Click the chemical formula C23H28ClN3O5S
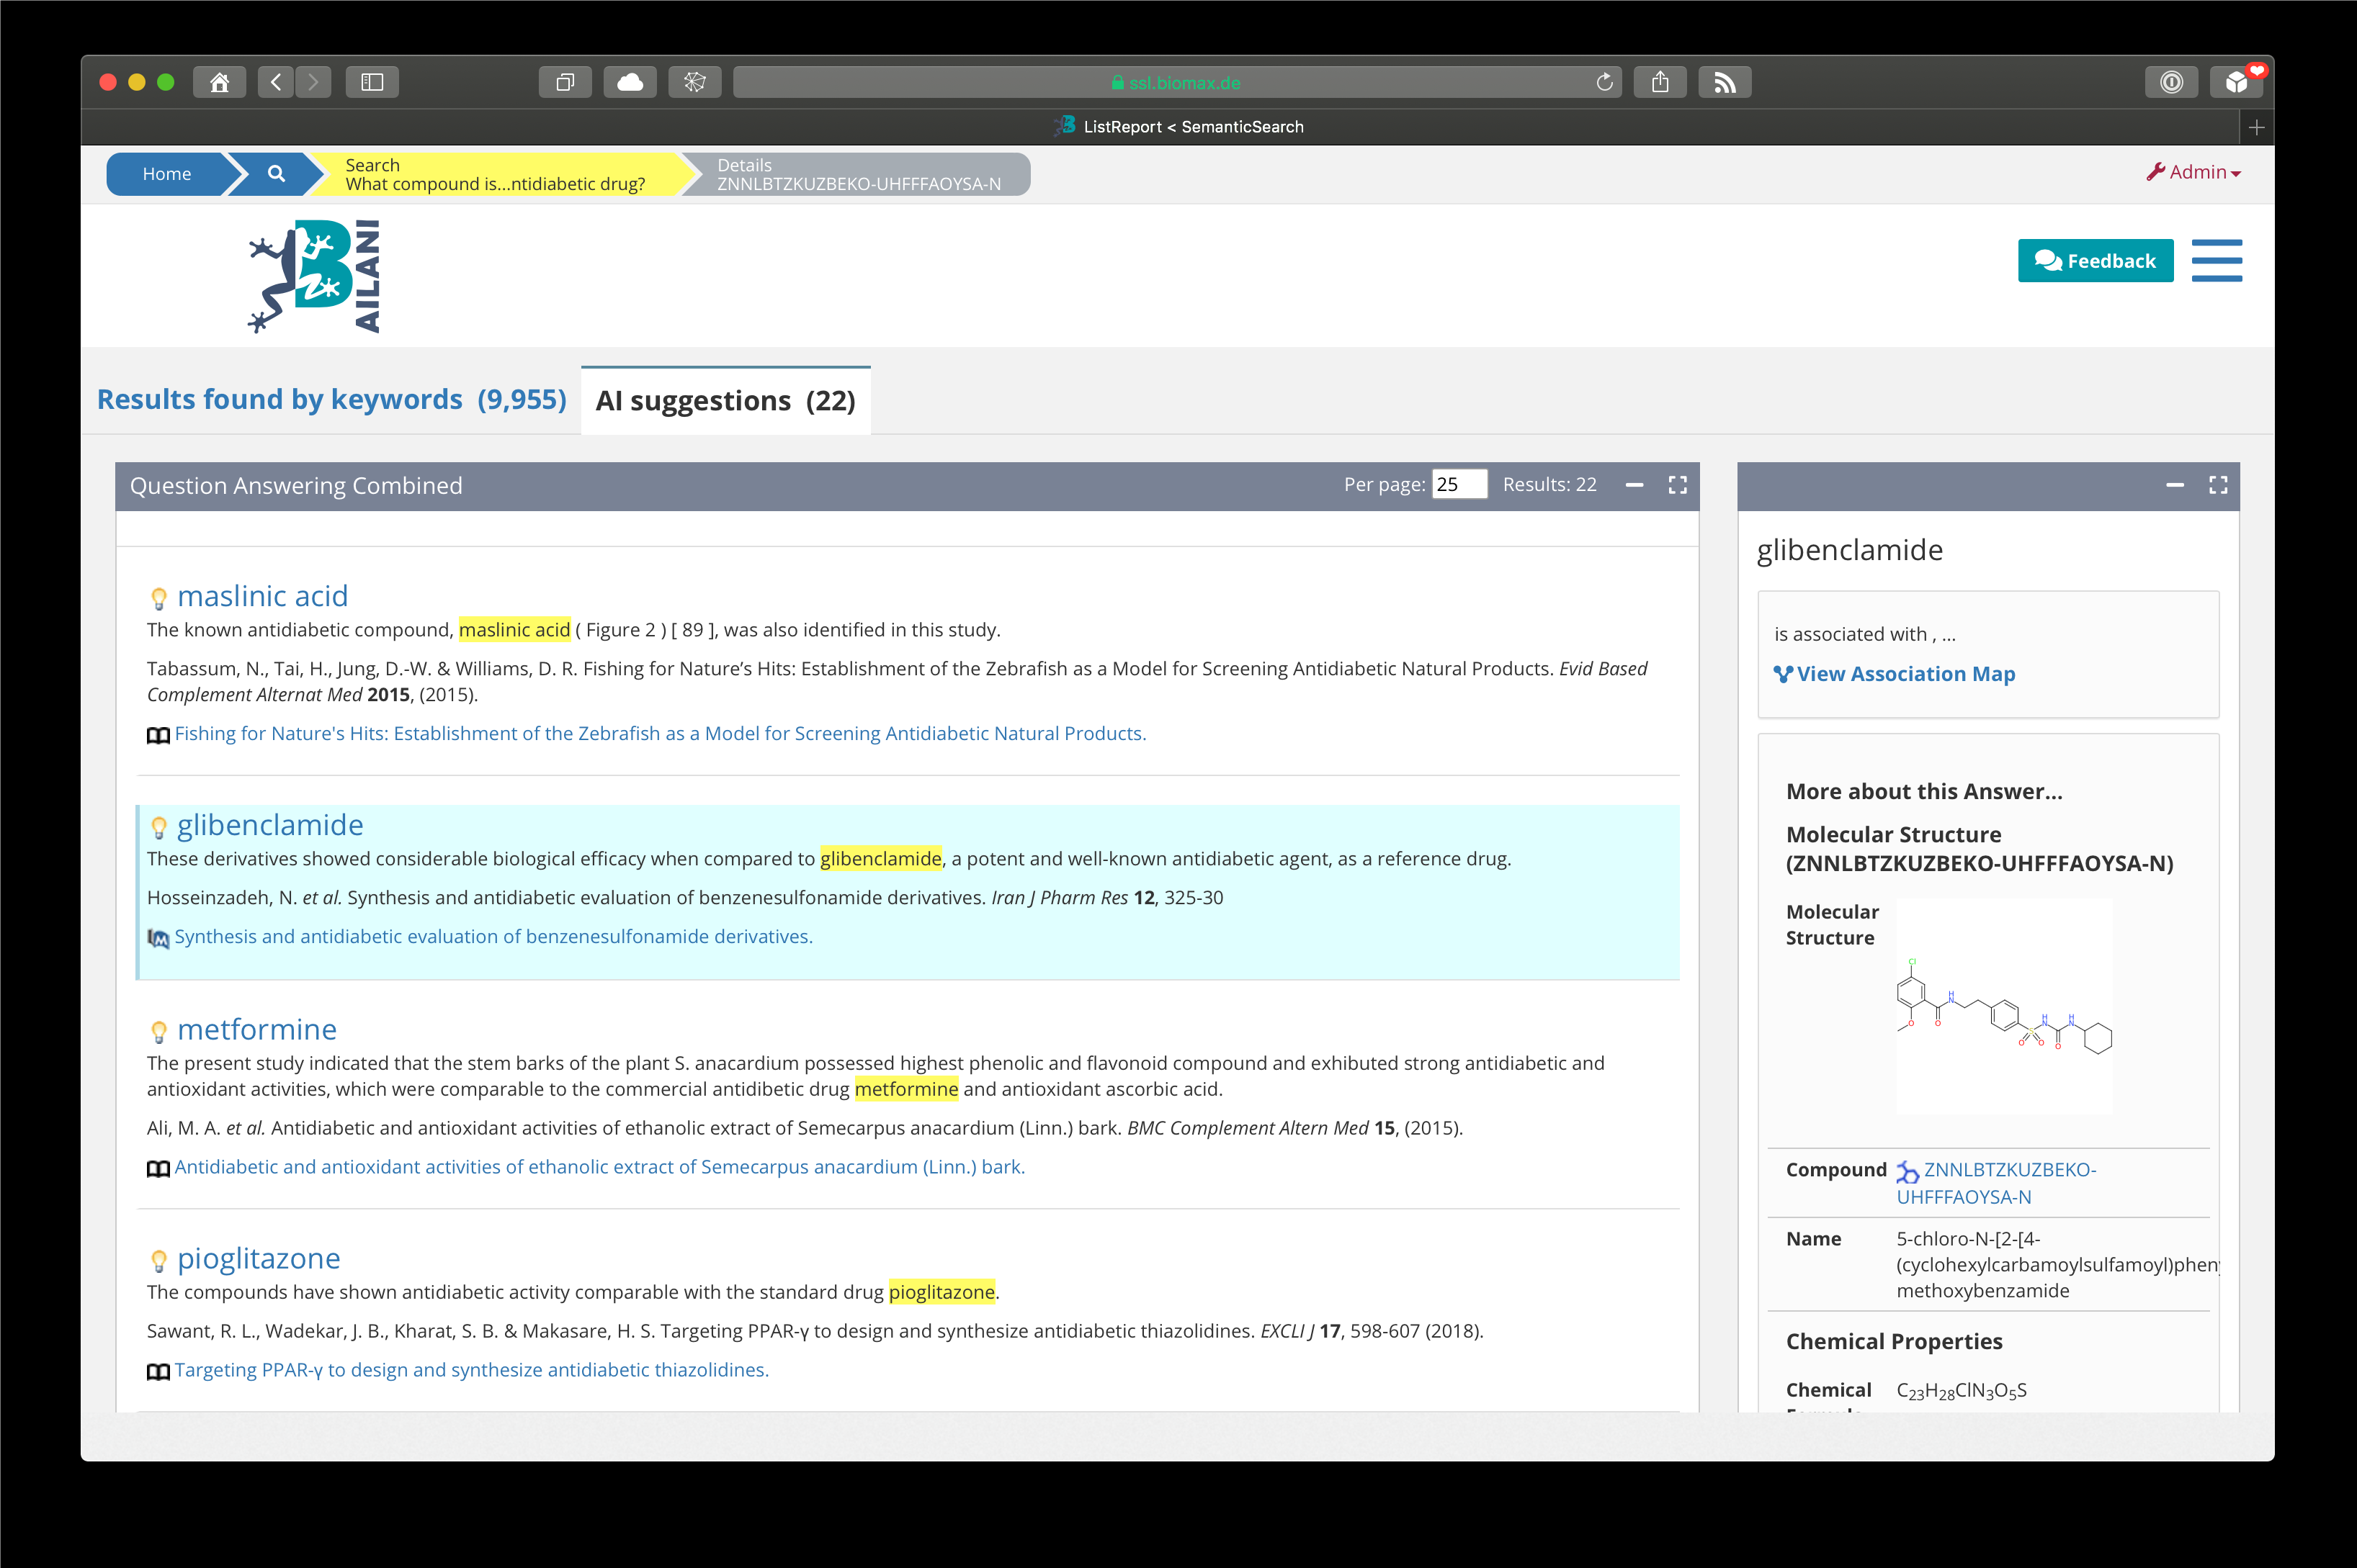The image size is (2357, 1568). (x=1961, y=1391)
